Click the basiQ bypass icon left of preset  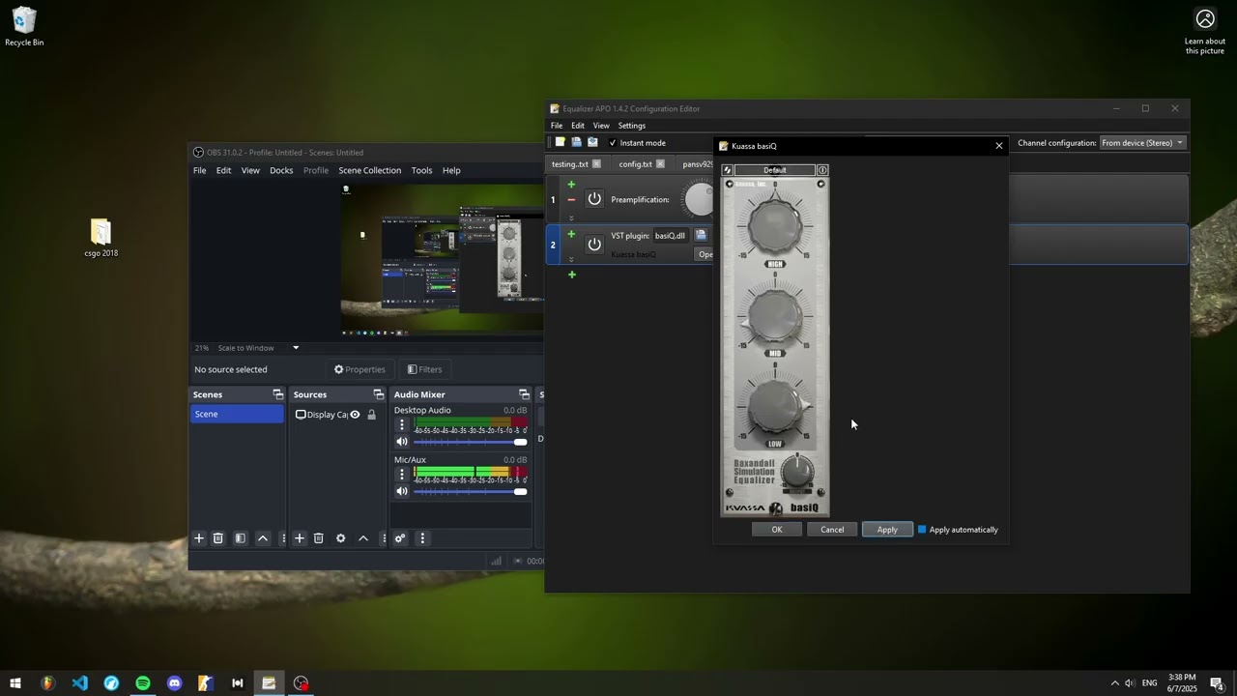[728, 170]
